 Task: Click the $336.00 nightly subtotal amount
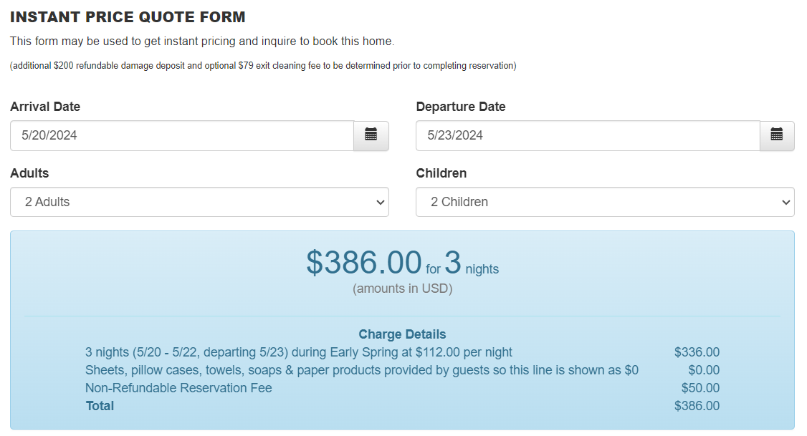697,352
